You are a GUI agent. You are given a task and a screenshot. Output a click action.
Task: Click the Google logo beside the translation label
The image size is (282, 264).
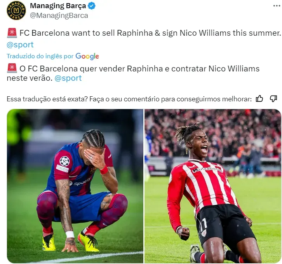click(x=87, y=56)
